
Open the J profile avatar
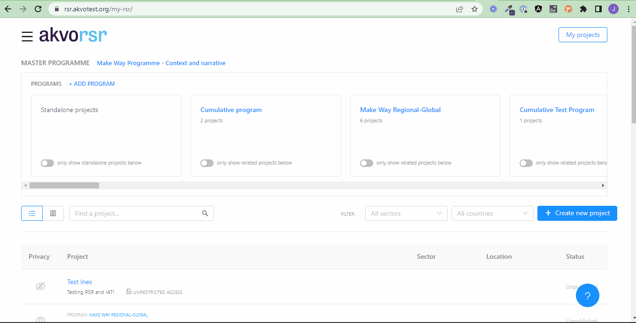pos(613,9)
